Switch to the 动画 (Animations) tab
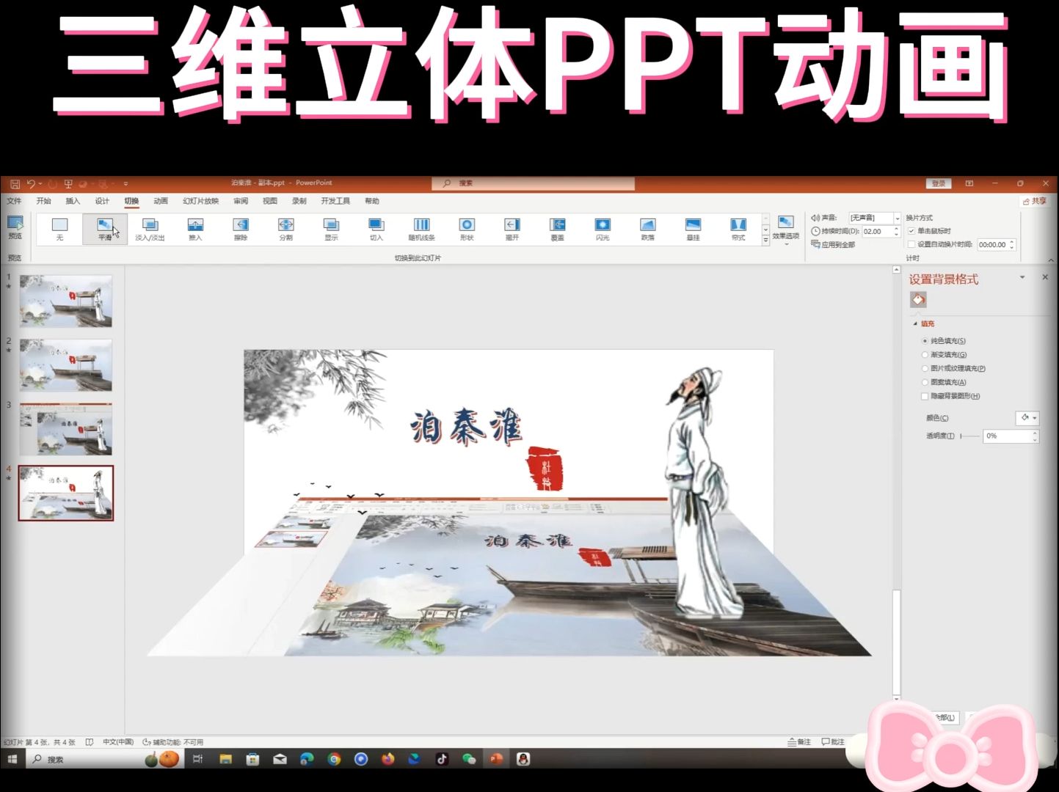 [161, 201]
